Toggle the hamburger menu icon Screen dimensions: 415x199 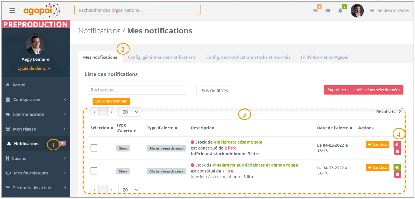tap(12, 10)
